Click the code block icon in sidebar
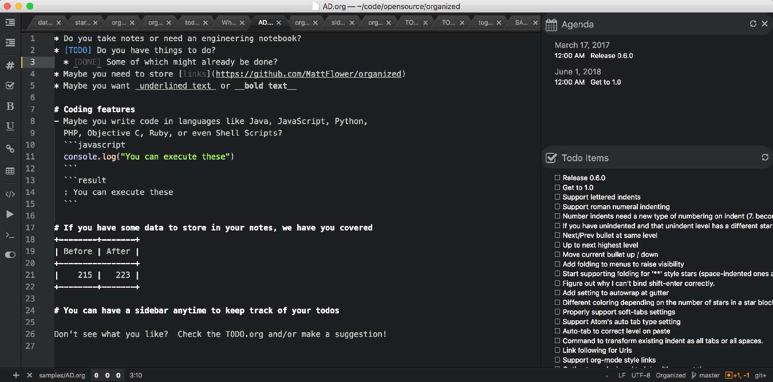 (10, 194)
